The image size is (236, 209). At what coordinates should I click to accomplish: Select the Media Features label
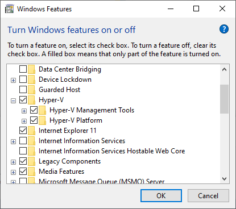click(61, 172)
